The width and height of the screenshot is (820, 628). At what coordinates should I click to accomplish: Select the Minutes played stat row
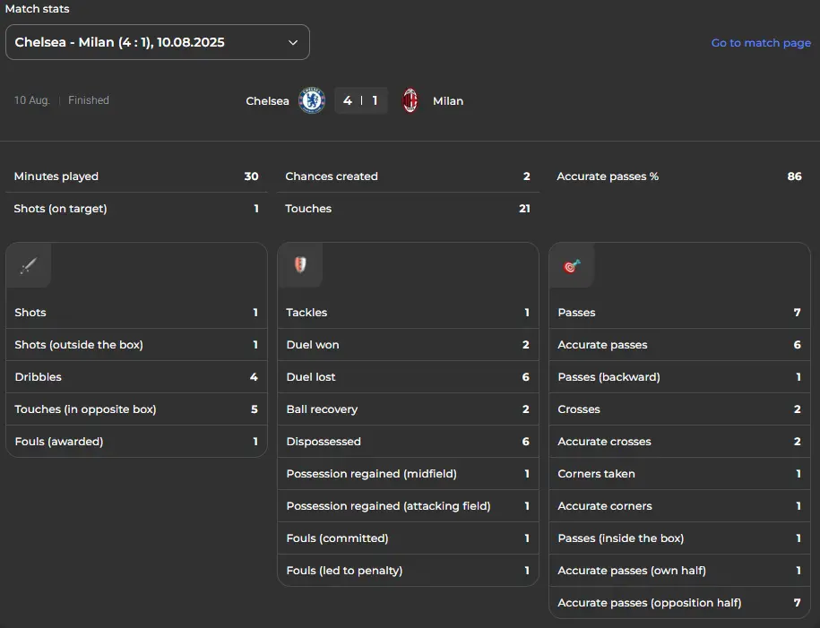136,176
